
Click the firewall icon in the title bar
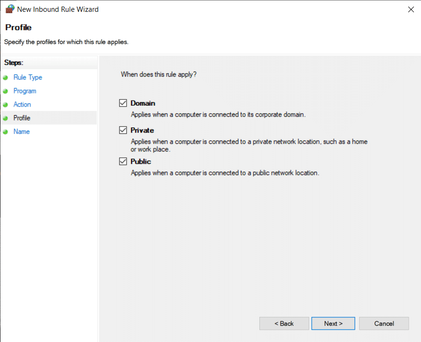pyautogui.click(x=9, y=9)
